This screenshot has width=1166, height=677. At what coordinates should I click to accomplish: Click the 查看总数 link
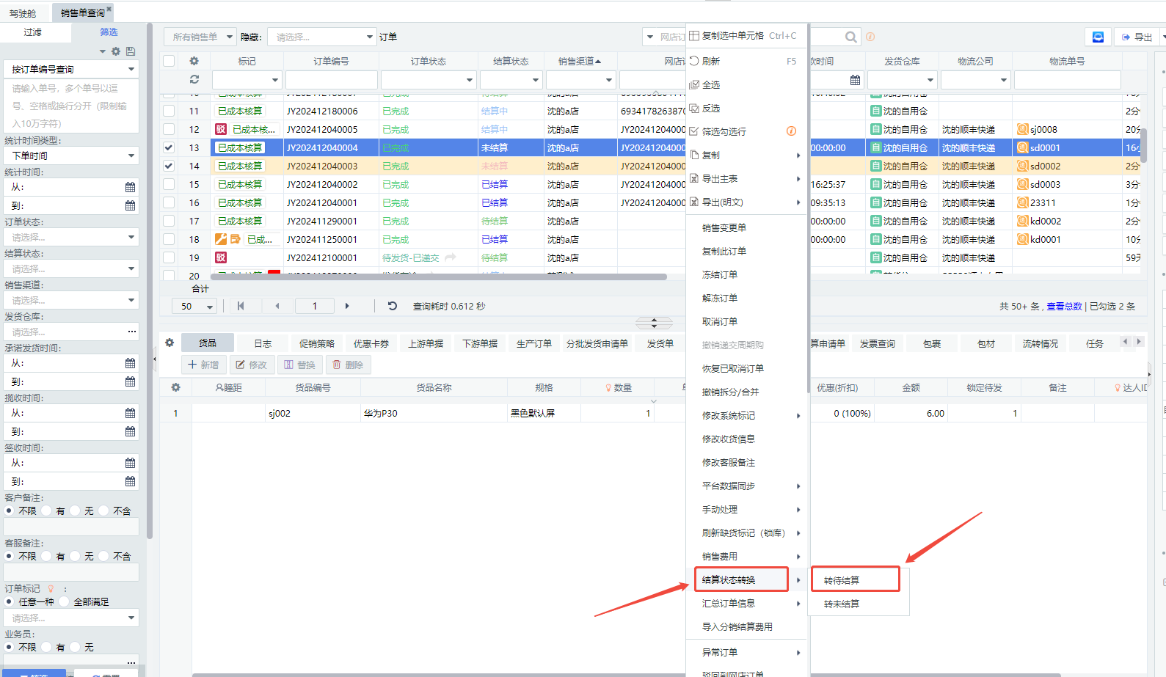click(1064, 307)
